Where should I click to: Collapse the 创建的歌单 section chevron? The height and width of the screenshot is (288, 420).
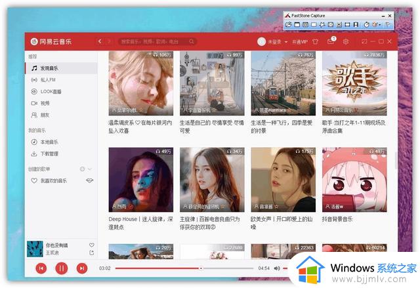pos(90,169)
